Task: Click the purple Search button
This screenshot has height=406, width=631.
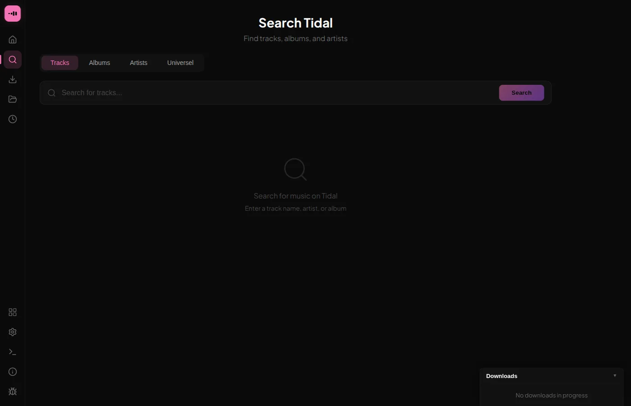Action: [521, 93]
